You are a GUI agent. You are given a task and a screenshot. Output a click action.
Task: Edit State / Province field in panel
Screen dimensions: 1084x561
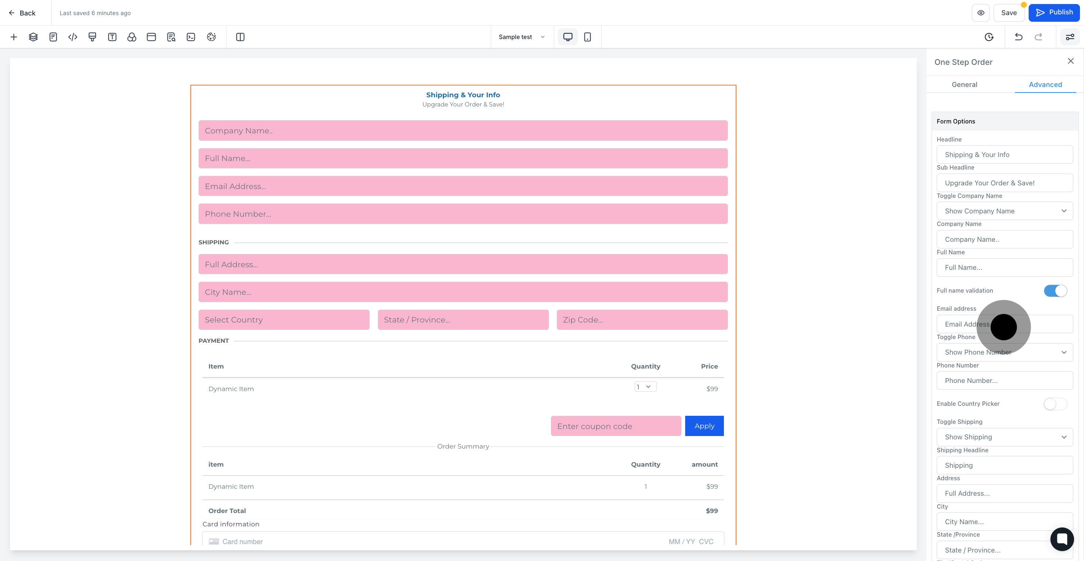pos(1004,550)
